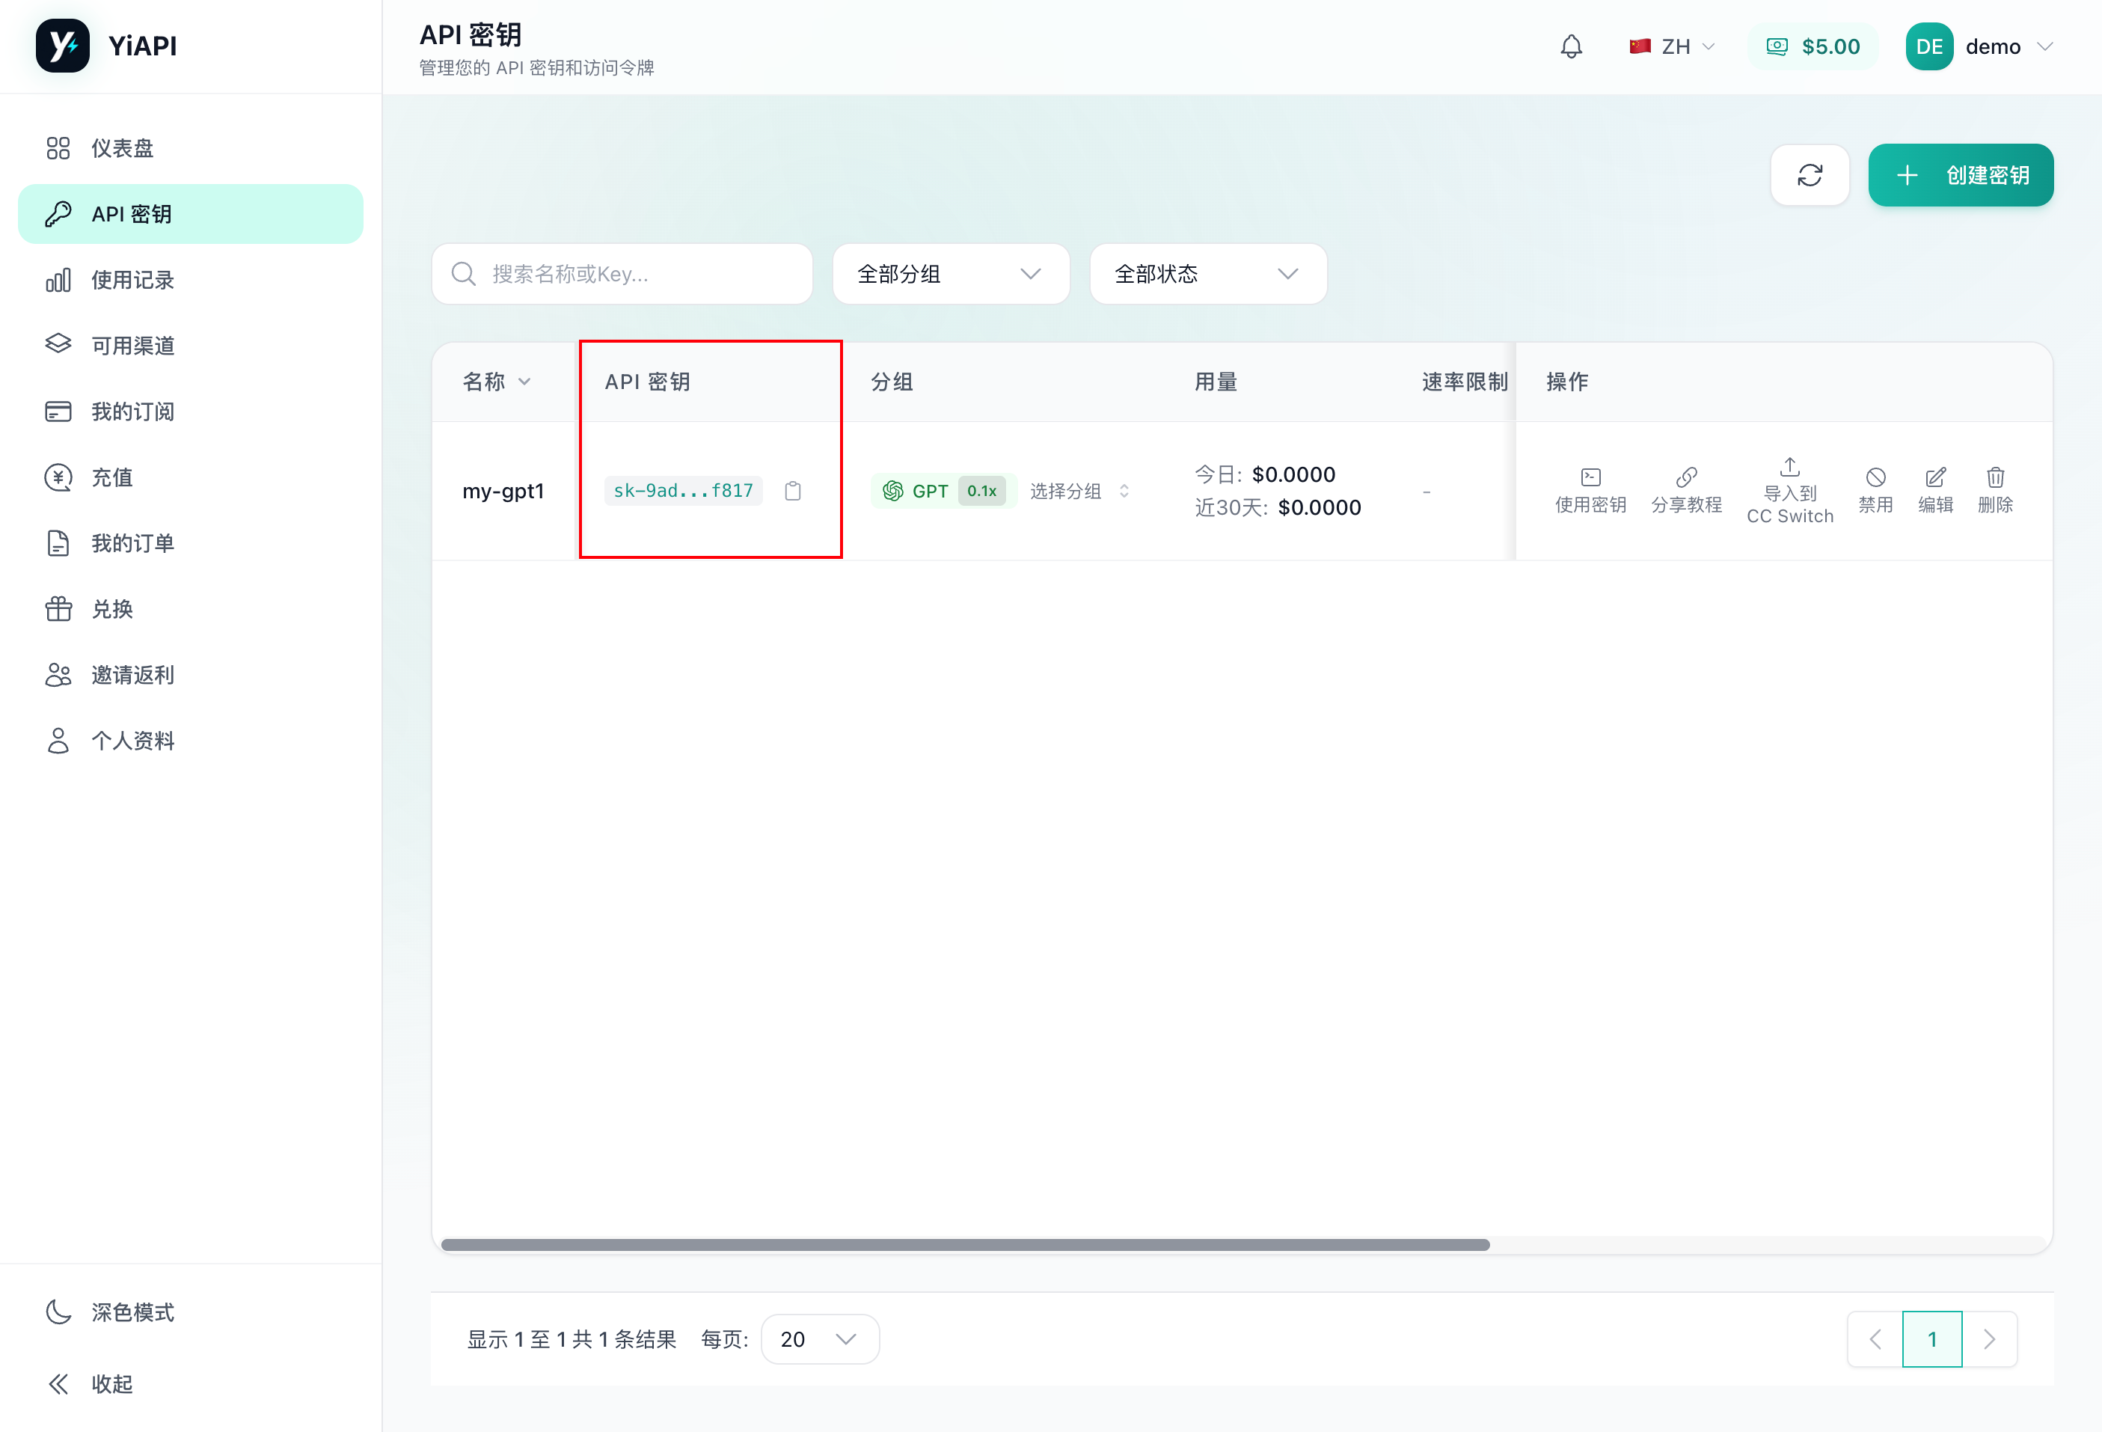Open the 全部分组 filter dropdown
This screenshot has width=2102, height=1432.
(x=951, y=273)
